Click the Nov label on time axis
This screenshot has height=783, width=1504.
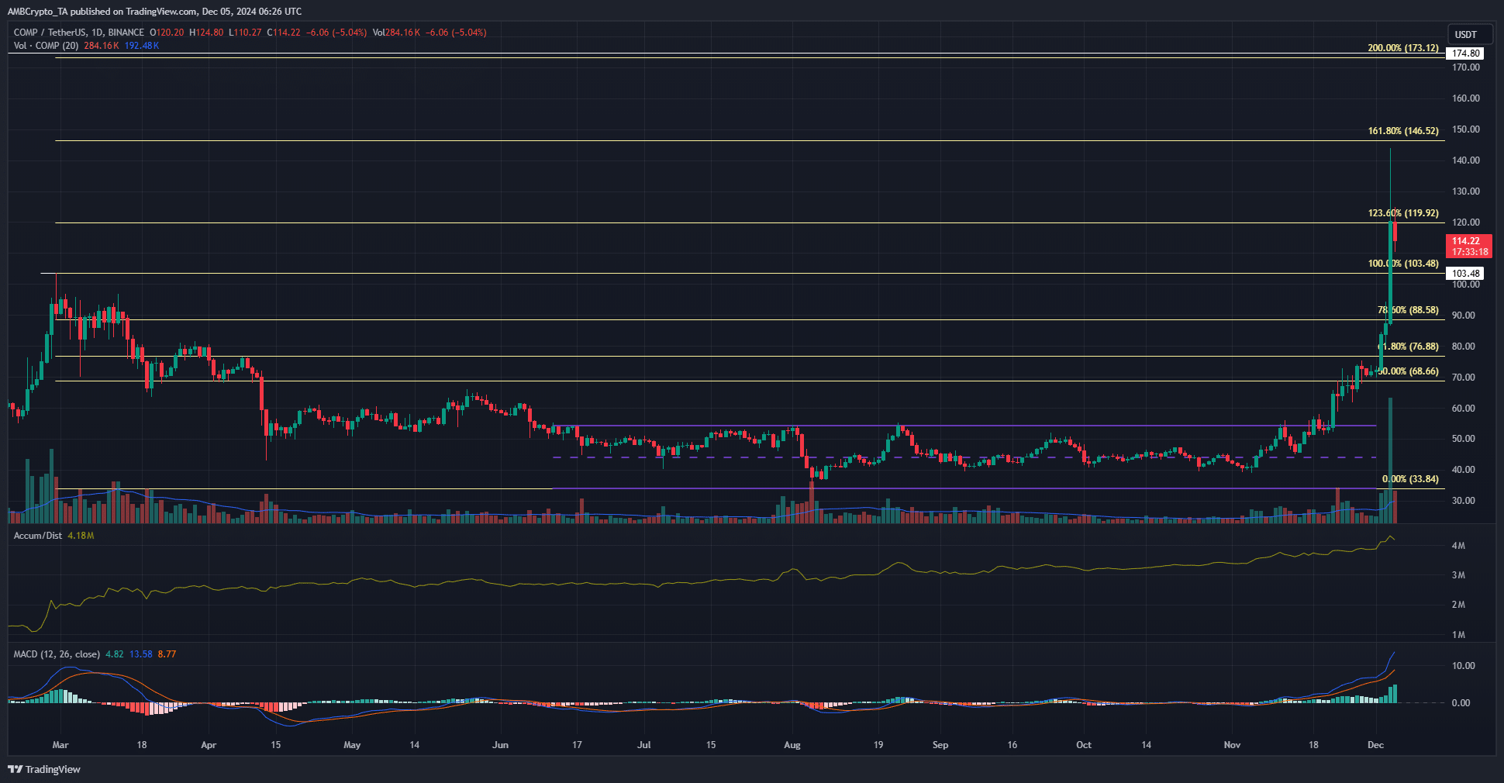1232,745
